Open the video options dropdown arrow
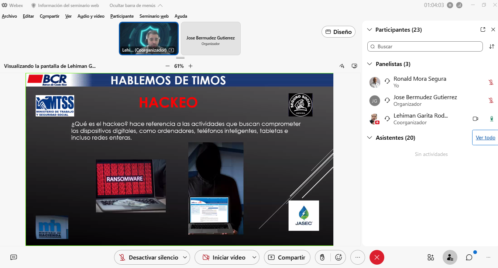 pyautogui.click(x=254, y=258)
